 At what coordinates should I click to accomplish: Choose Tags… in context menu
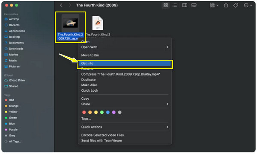[x=125, y=119]
